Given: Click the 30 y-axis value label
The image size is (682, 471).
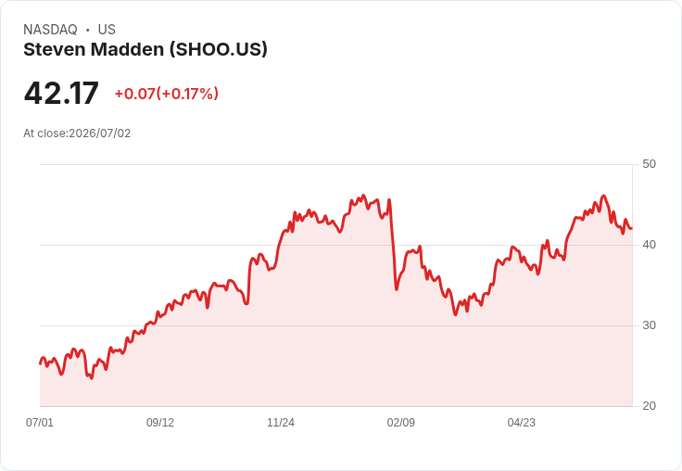Looking at the screenshot, I should [x=649, y=325].
